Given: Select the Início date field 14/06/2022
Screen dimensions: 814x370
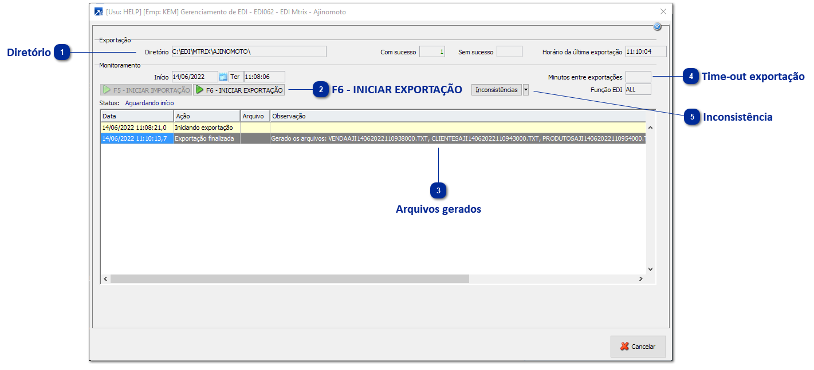Looking at the screenshot, I should (194, 76).
